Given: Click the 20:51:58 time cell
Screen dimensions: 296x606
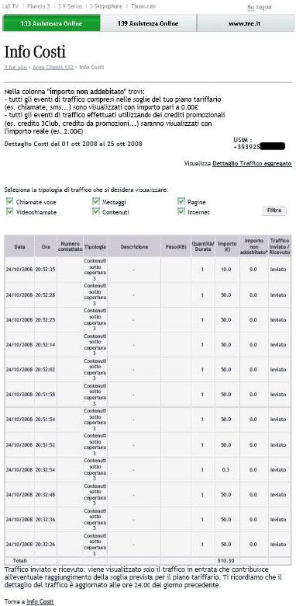Looking at the screenshot, I should click(x=46, y=394).
